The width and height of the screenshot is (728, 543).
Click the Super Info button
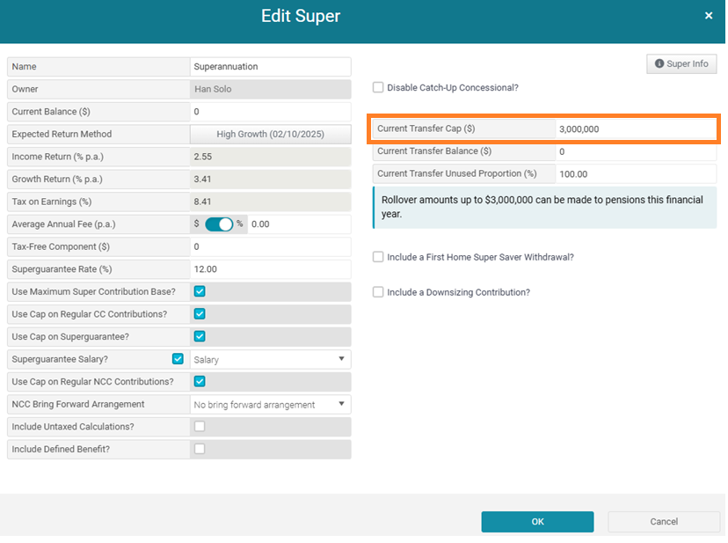pyautogui.click(x=681, y=64)
